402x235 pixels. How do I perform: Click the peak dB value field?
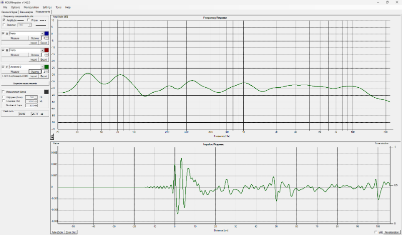35,114
